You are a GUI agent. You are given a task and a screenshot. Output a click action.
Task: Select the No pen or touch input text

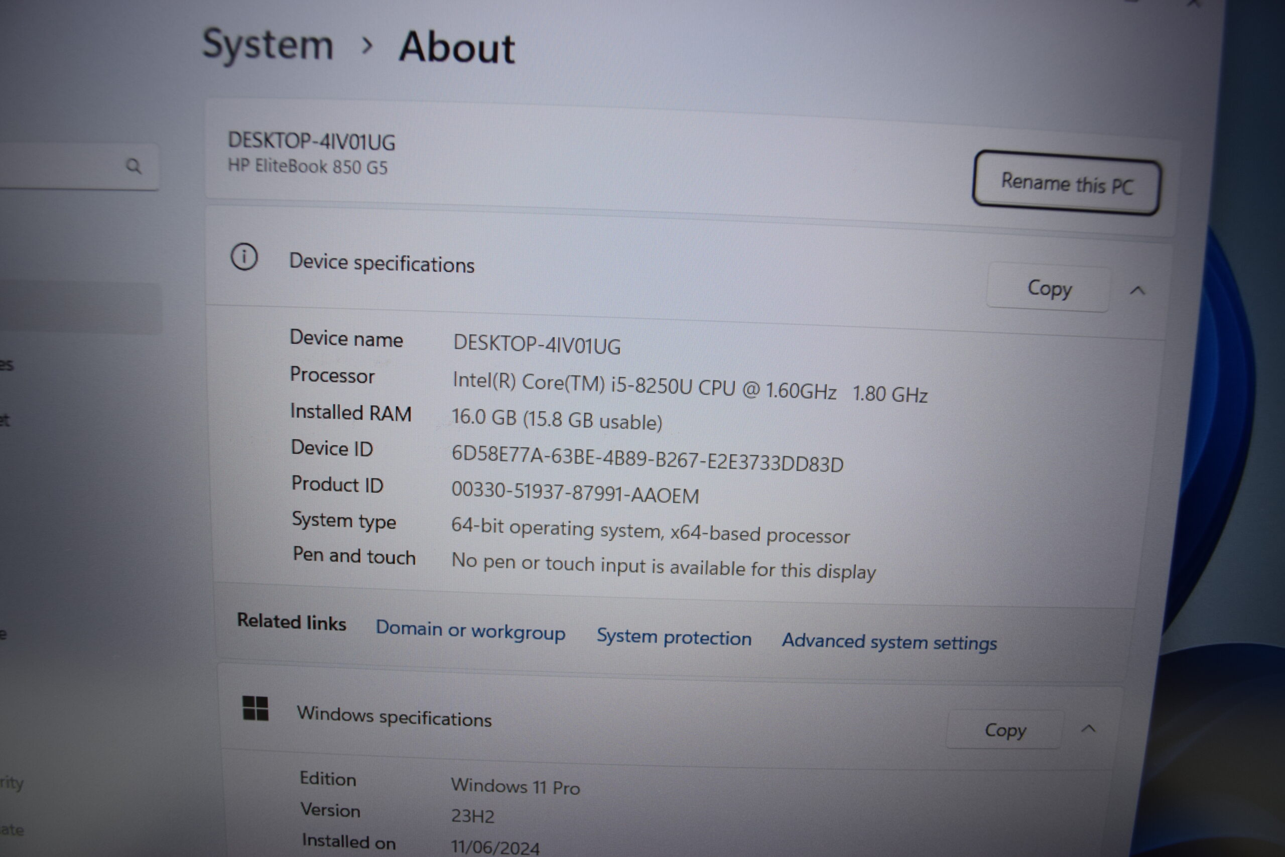click(663, 566)
